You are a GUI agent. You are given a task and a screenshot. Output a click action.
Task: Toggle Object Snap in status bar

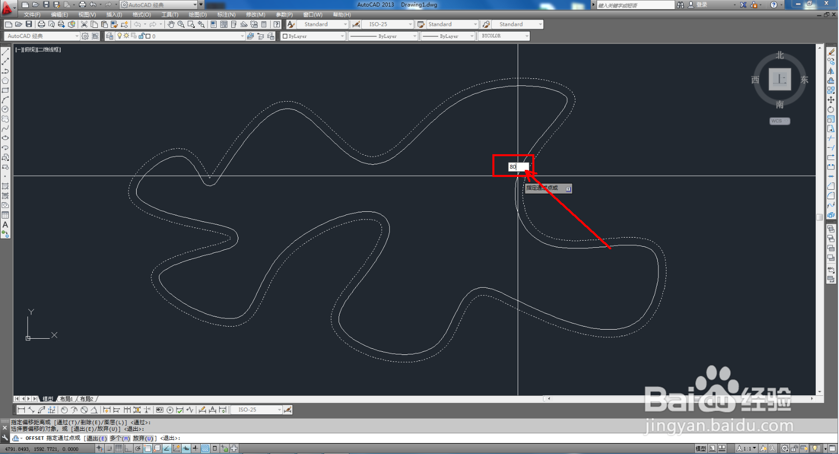(x=147, y=448)
